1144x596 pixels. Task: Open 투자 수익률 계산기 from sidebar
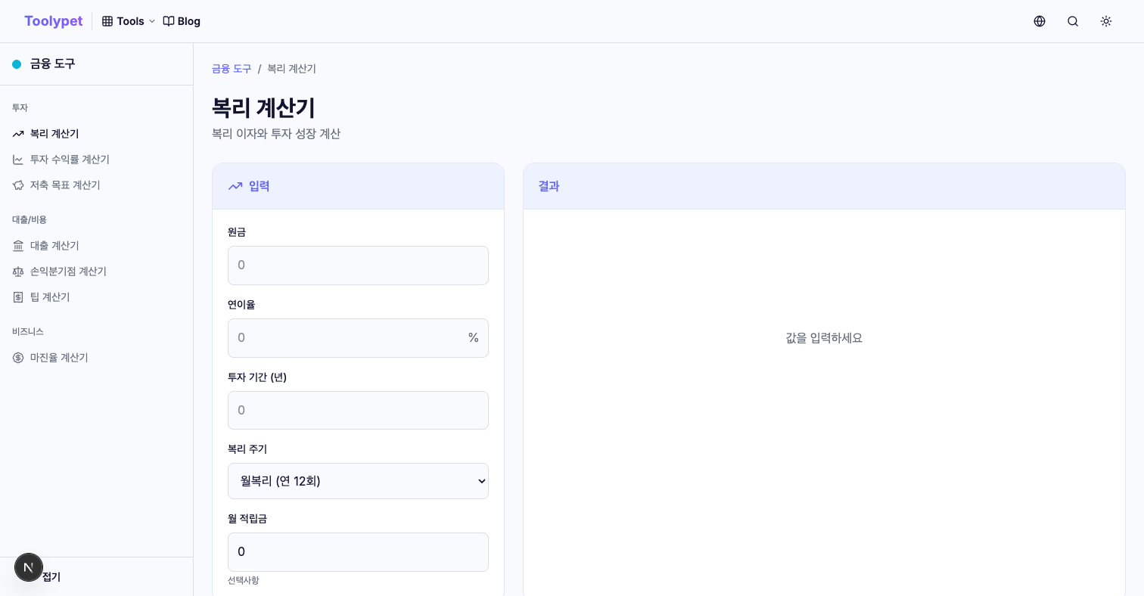tap(70, 160)
